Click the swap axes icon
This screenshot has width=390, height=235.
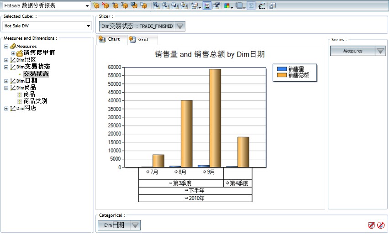click(262, 5)
